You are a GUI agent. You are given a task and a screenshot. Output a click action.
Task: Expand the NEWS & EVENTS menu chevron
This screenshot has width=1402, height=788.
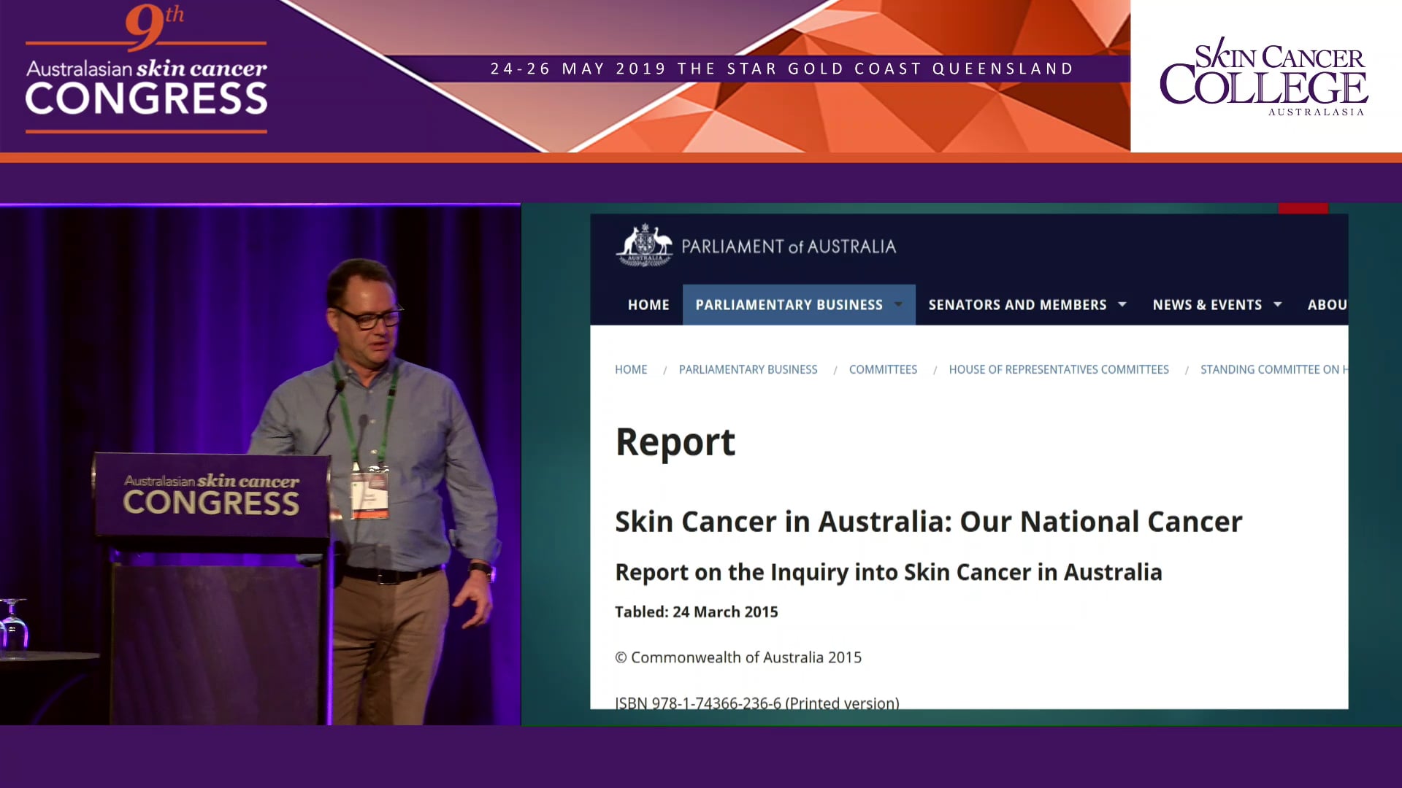(1277, 304)
